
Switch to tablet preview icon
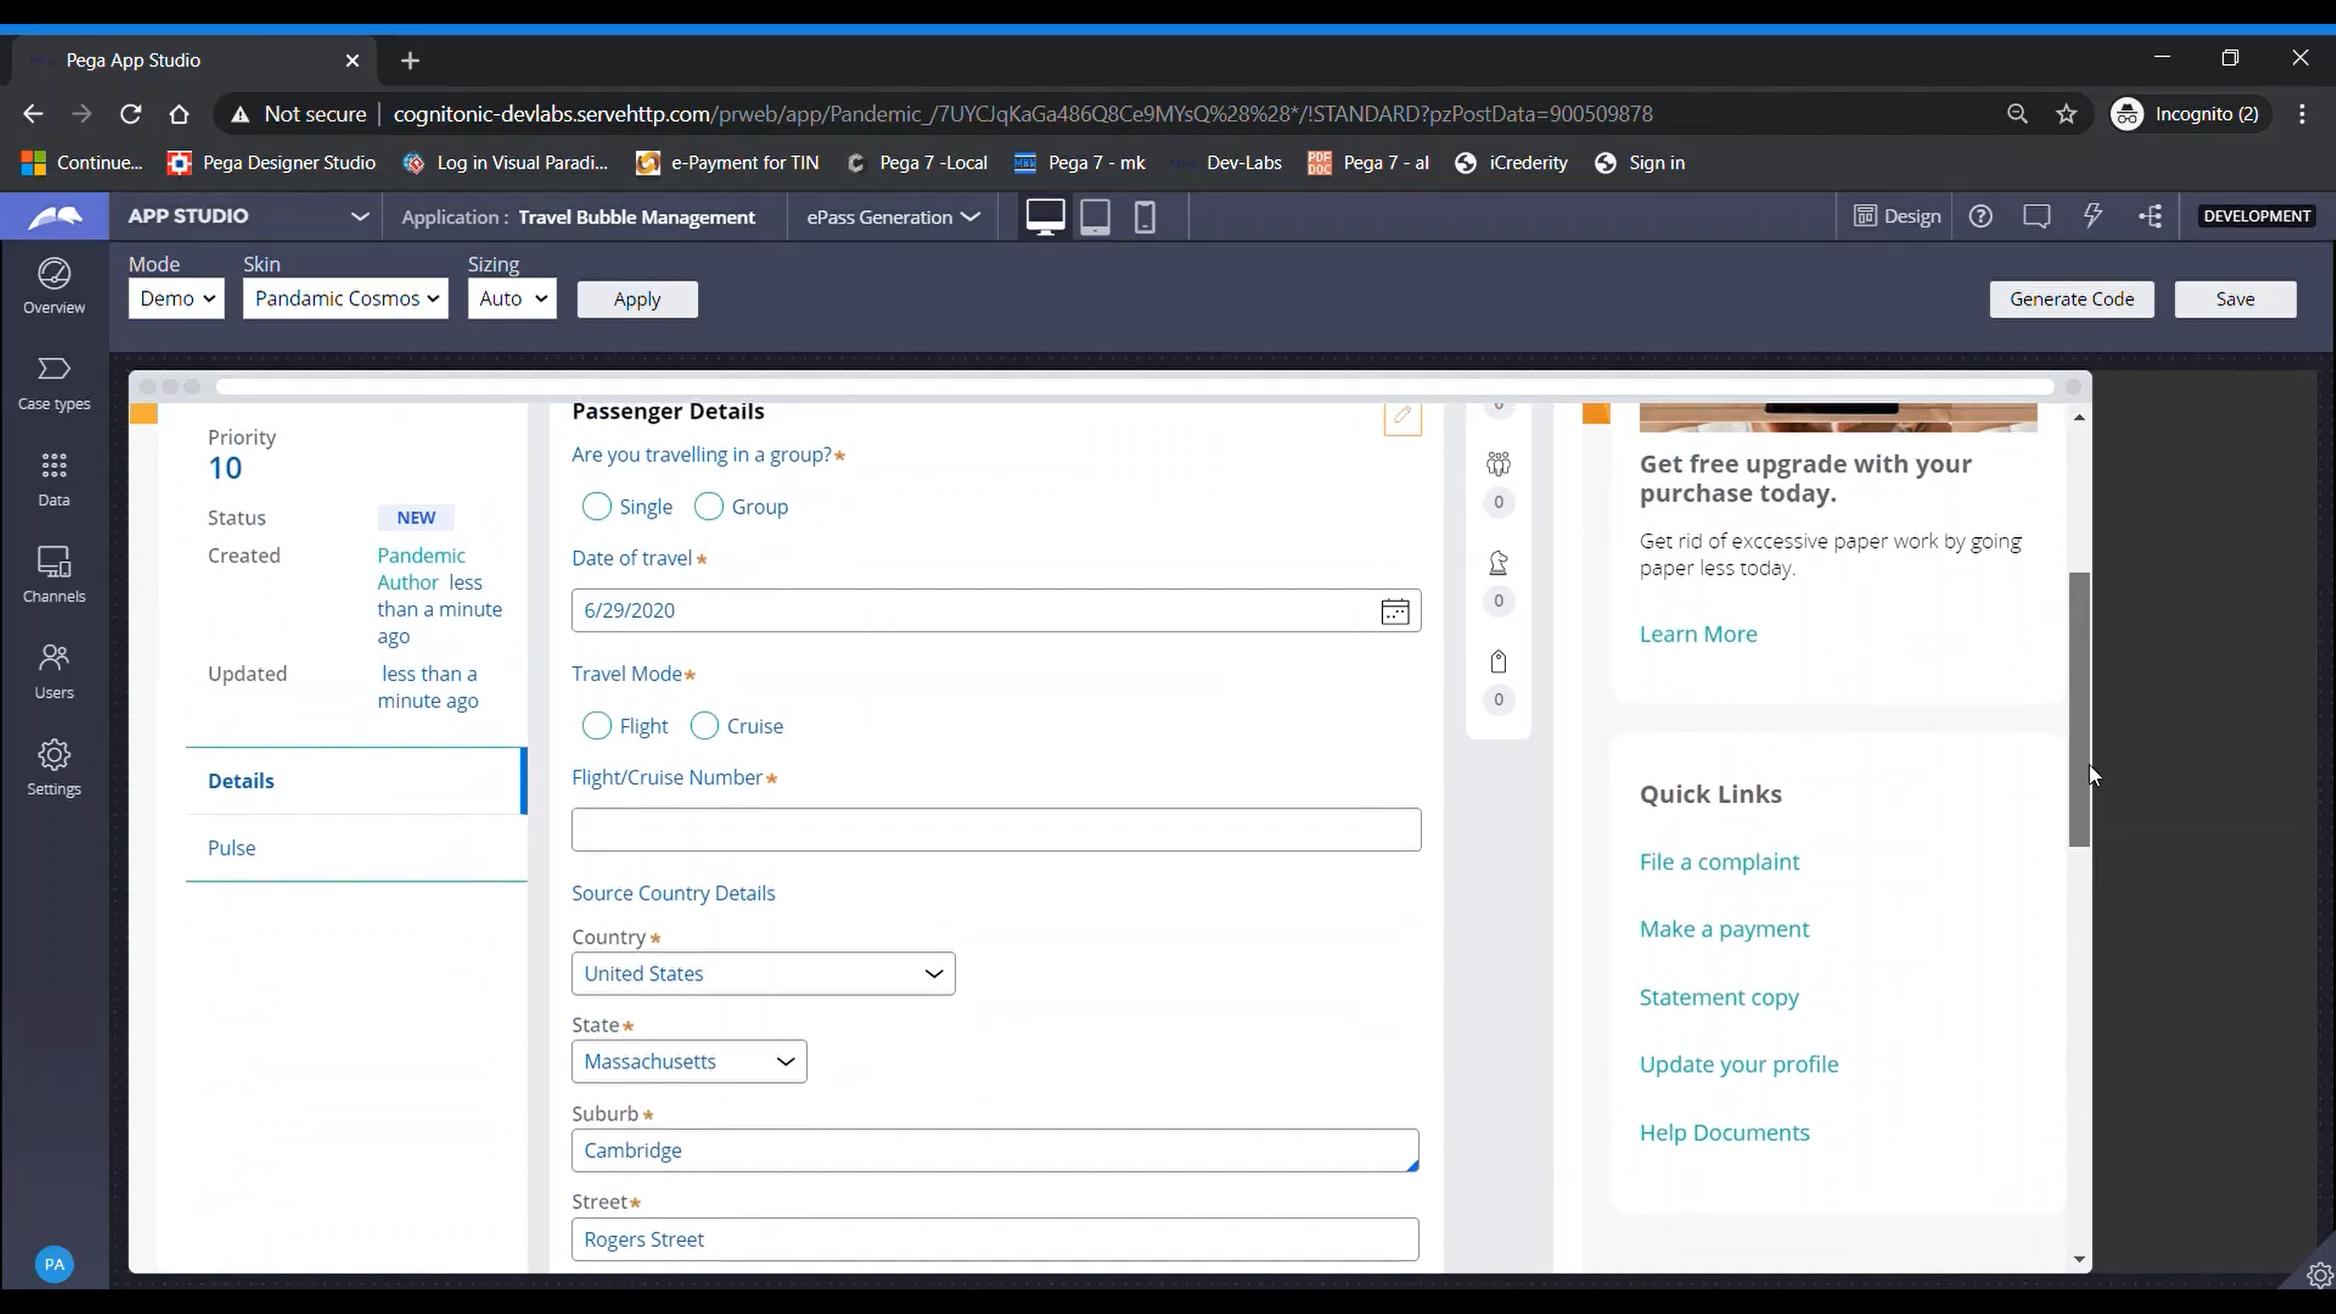click(1094, 217)
